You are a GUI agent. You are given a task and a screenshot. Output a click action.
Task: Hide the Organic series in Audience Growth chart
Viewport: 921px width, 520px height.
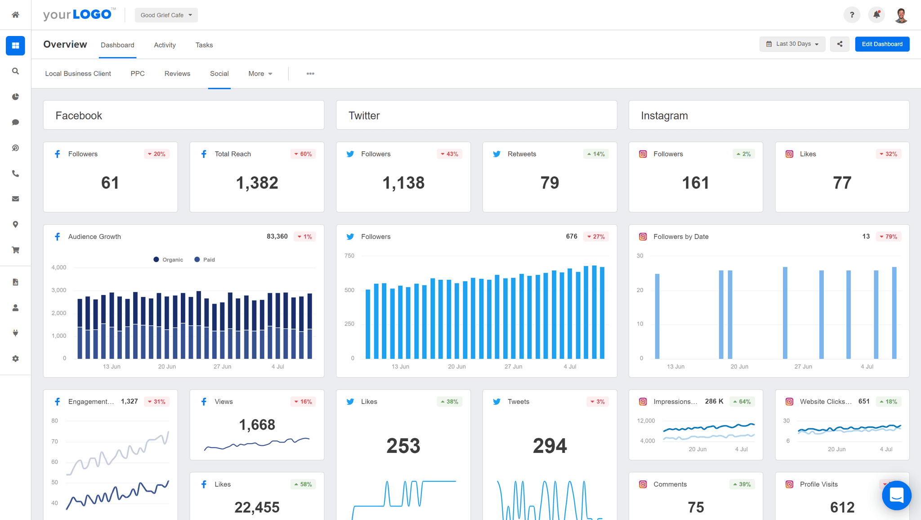pyautogui.click(x=168, y=260)
